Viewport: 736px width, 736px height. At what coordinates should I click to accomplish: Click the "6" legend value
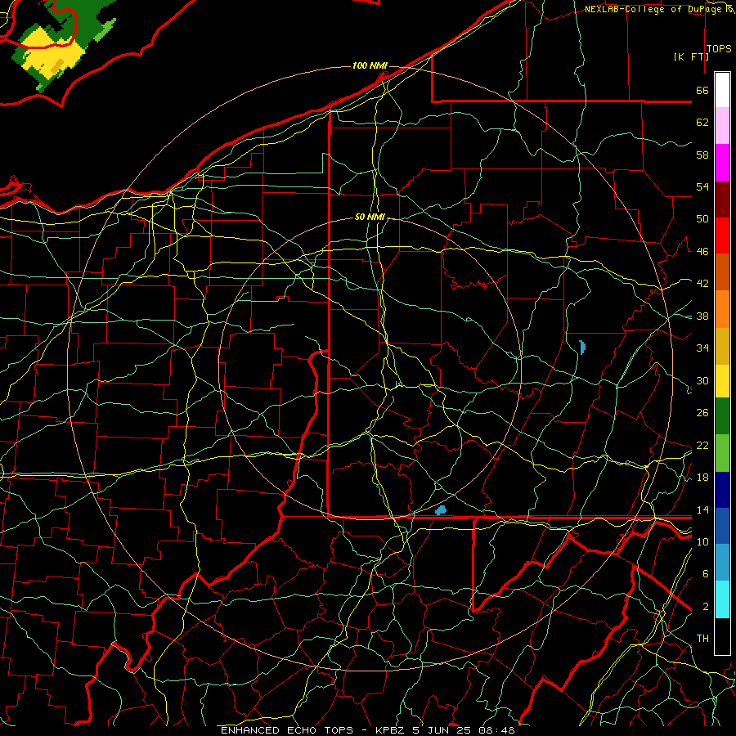(x=705, y=574)
